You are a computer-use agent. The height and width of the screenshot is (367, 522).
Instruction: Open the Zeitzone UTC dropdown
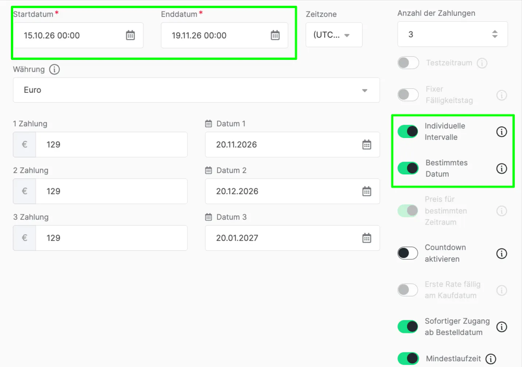tap(334, 35)
